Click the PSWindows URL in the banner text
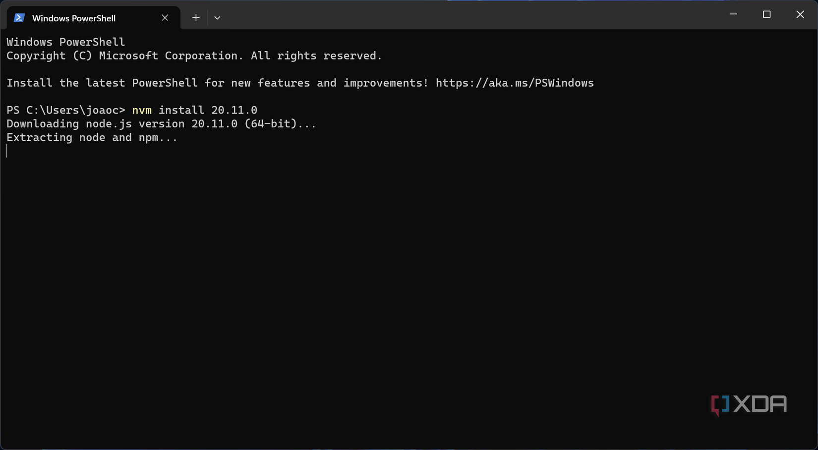Image resolution: width=818 pixels, height=450 pixels. coord(515,83)
